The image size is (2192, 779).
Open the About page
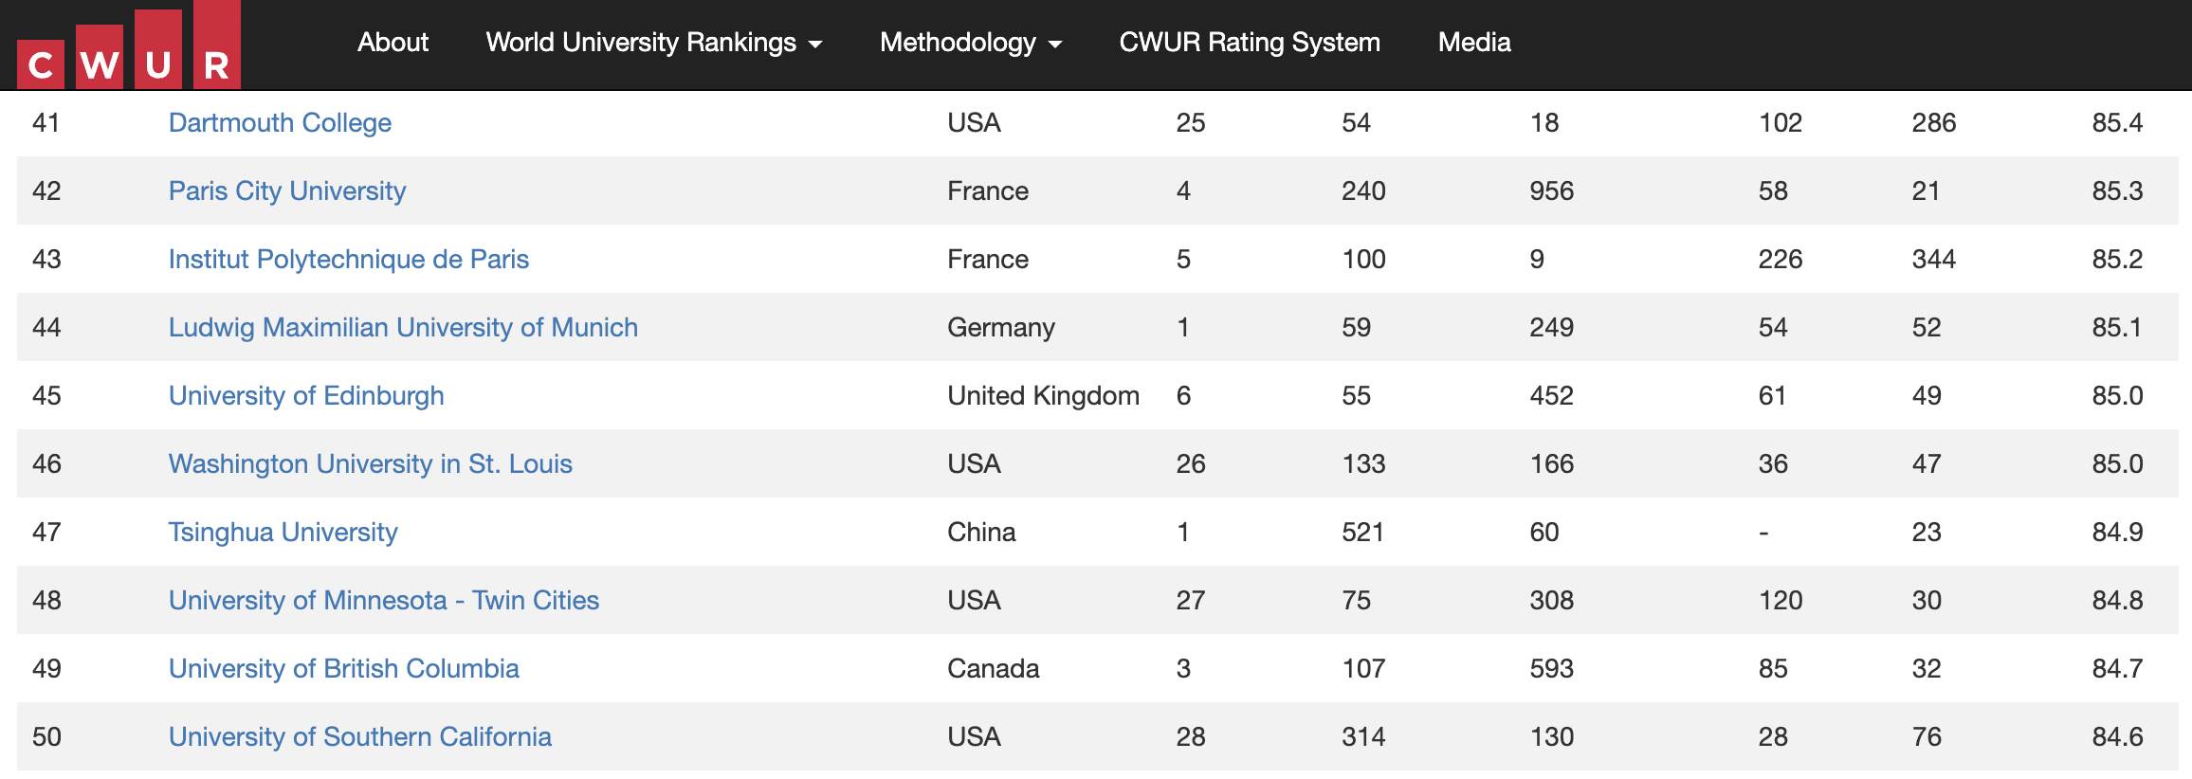pos(393,43)
